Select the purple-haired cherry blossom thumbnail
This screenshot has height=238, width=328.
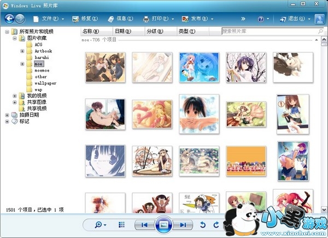pyautogui.click(x=246, y=67)
